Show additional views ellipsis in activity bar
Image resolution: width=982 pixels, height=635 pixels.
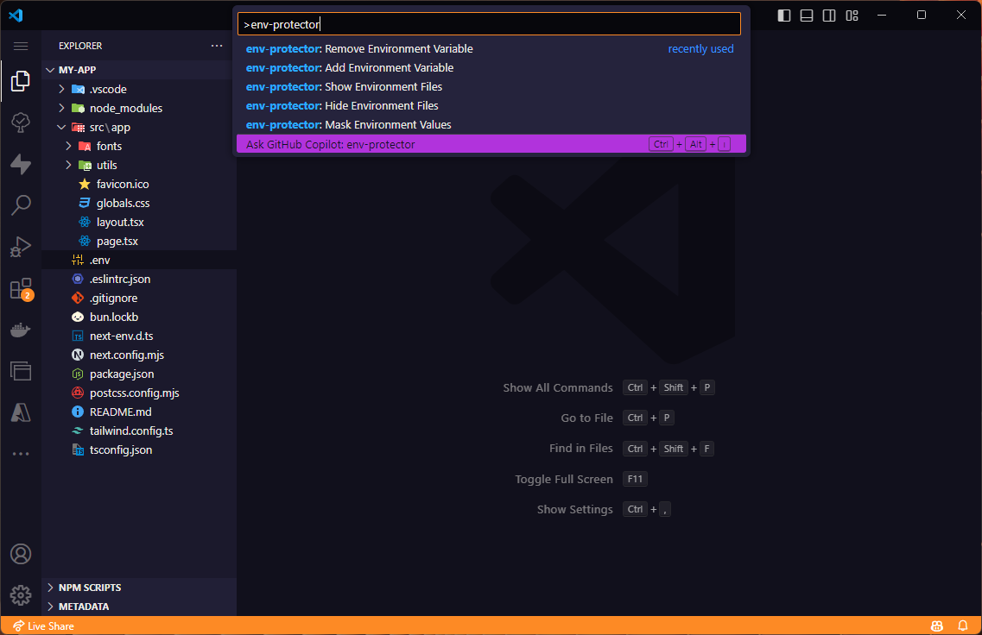pyautogui.click(x=21, y=454)
